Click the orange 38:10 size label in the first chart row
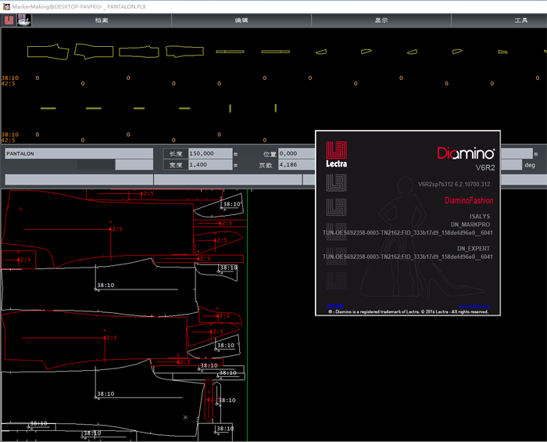547x442 pixels. [10, 78]
